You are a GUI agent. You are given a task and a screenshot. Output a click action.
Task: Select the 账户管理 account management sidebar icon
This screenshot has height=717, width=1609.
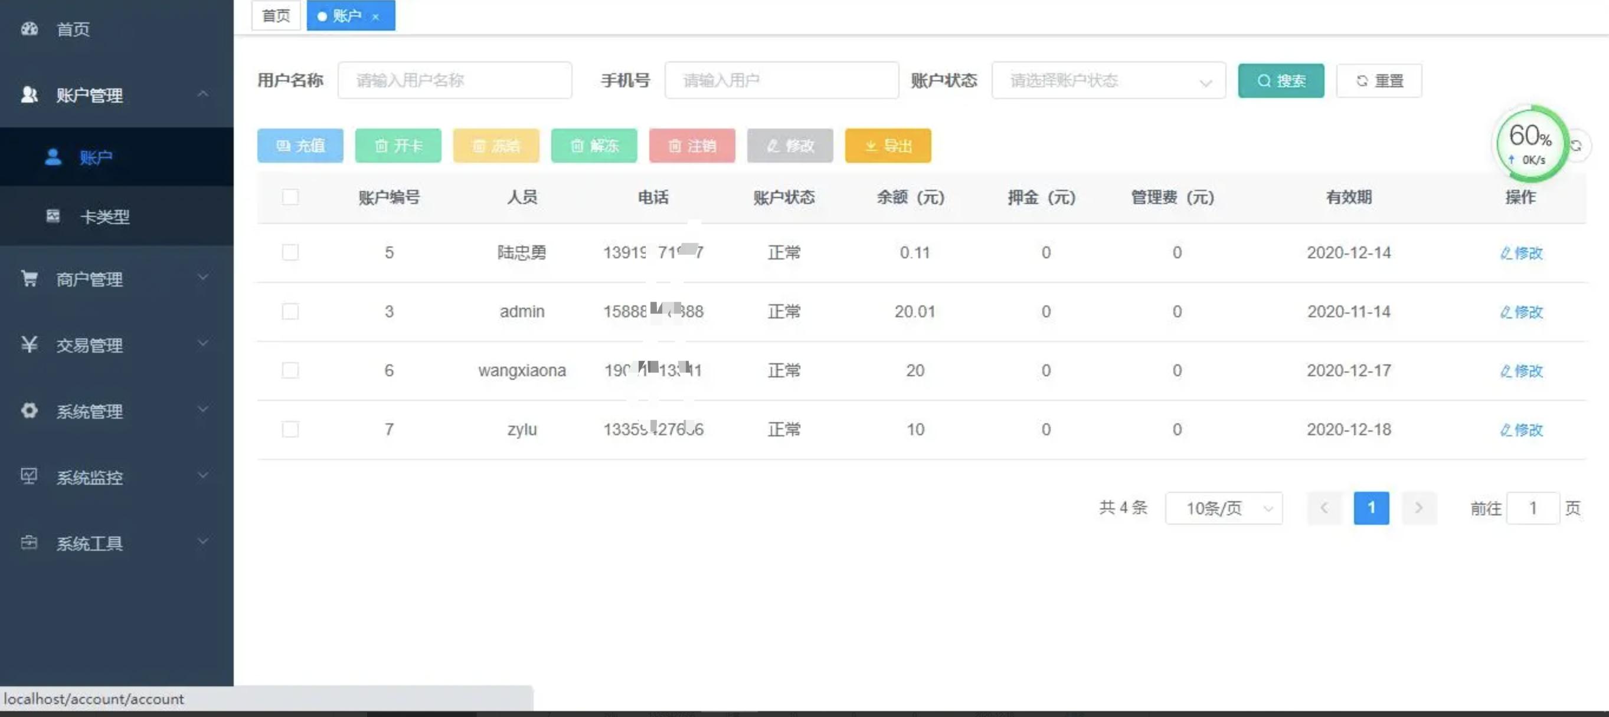[x=30, y=95]
